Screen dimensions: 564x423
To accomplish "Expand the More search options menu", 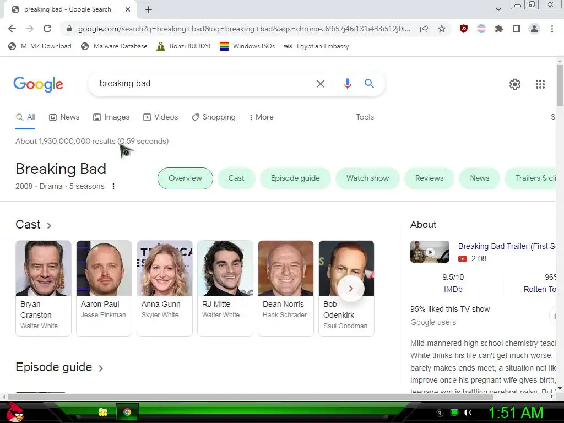I will pos(262,117).
